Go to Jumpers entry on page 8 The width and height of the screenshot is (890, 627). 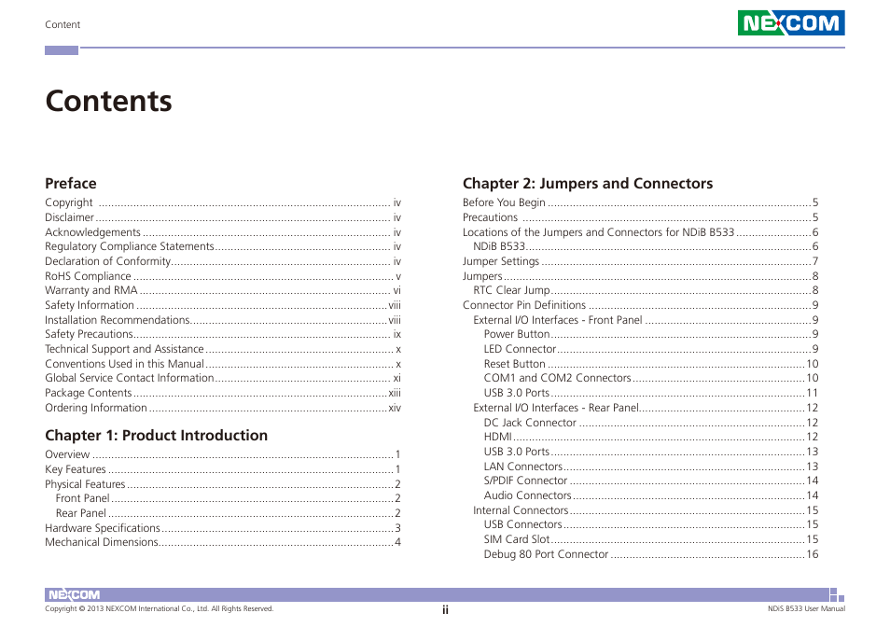tap(641, 276)
